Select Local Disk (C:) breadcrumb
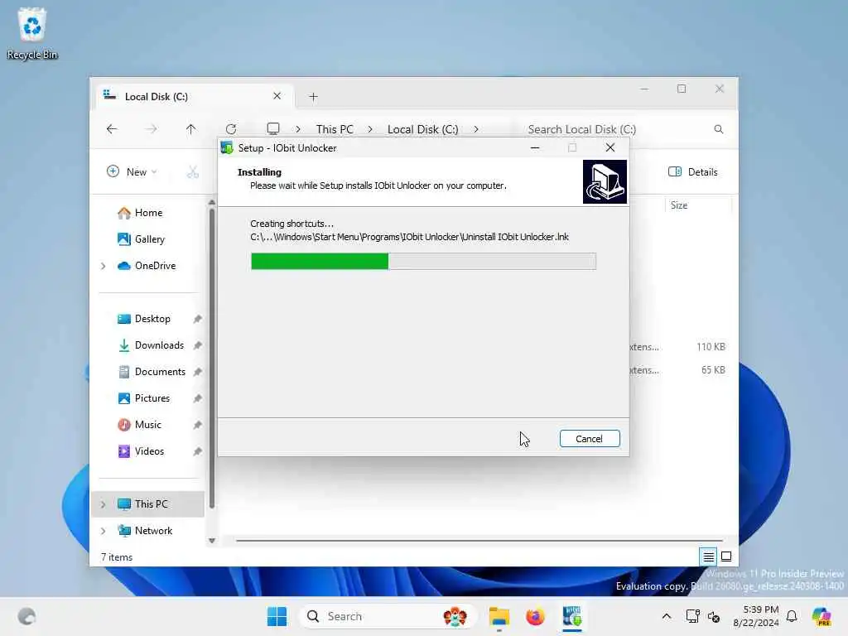Image resolution: width=848 pixels, height=636 pixels. [x=423, y=129]
